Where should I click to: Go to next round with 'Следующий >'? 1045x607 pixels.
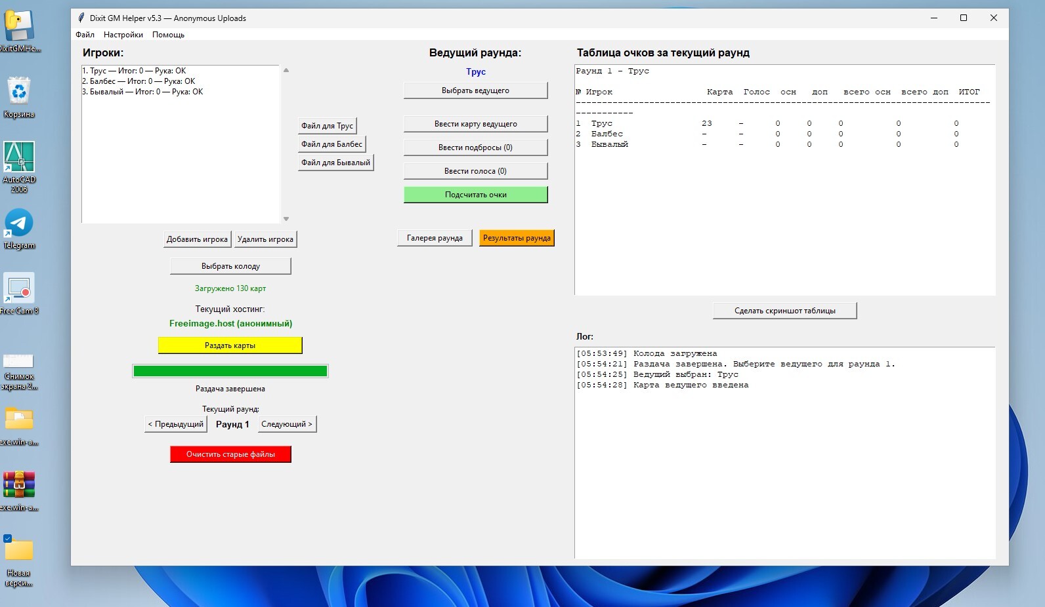[287, 424]
